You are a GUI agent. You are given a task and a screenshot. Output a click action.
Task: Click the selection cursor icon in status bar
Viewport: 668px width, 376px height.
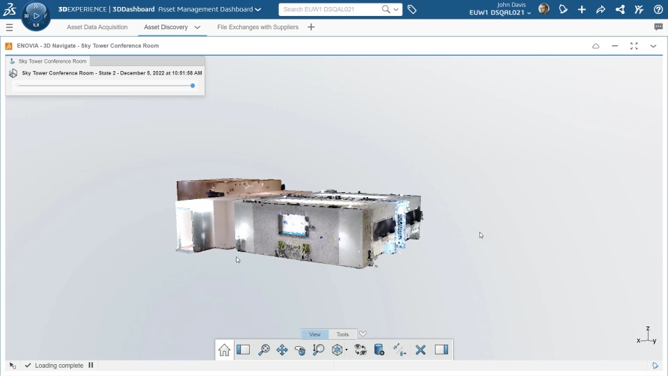click(x=13, y=366)
